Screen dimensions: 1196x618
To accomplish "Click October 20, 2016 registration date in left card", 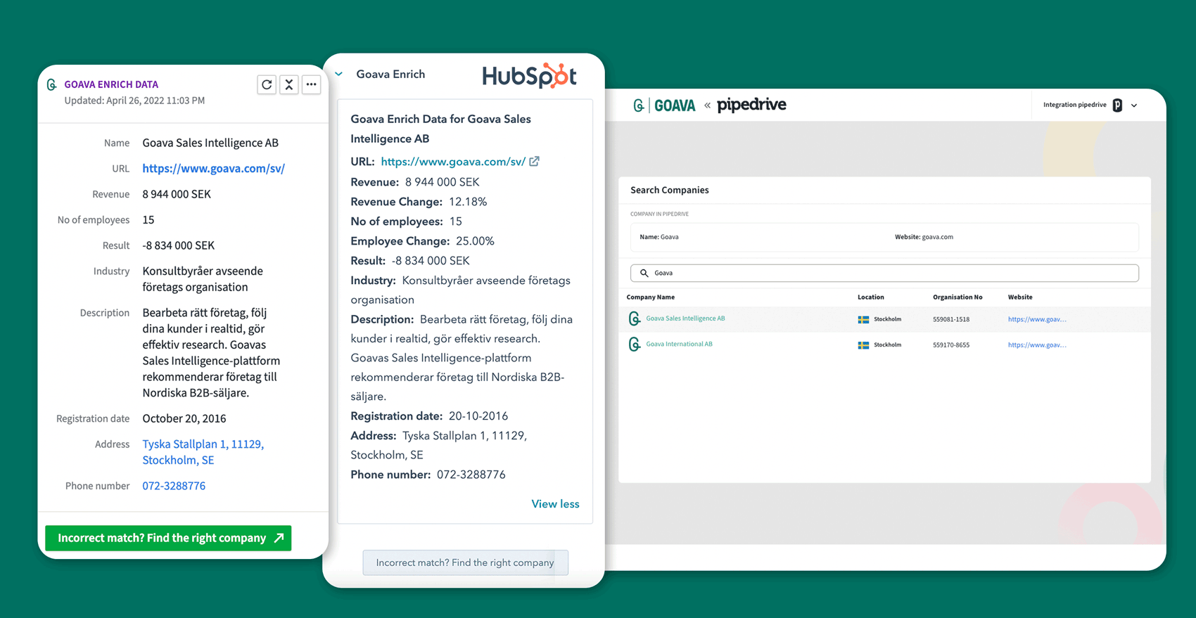I will 184,418.
